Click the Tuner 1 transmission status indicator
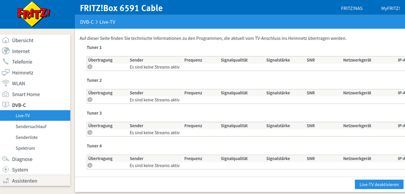This screenshot has height=194, width=405. coord(90,67)
